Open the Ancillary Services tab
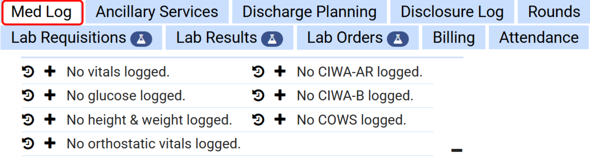 (x=157, y=12)
